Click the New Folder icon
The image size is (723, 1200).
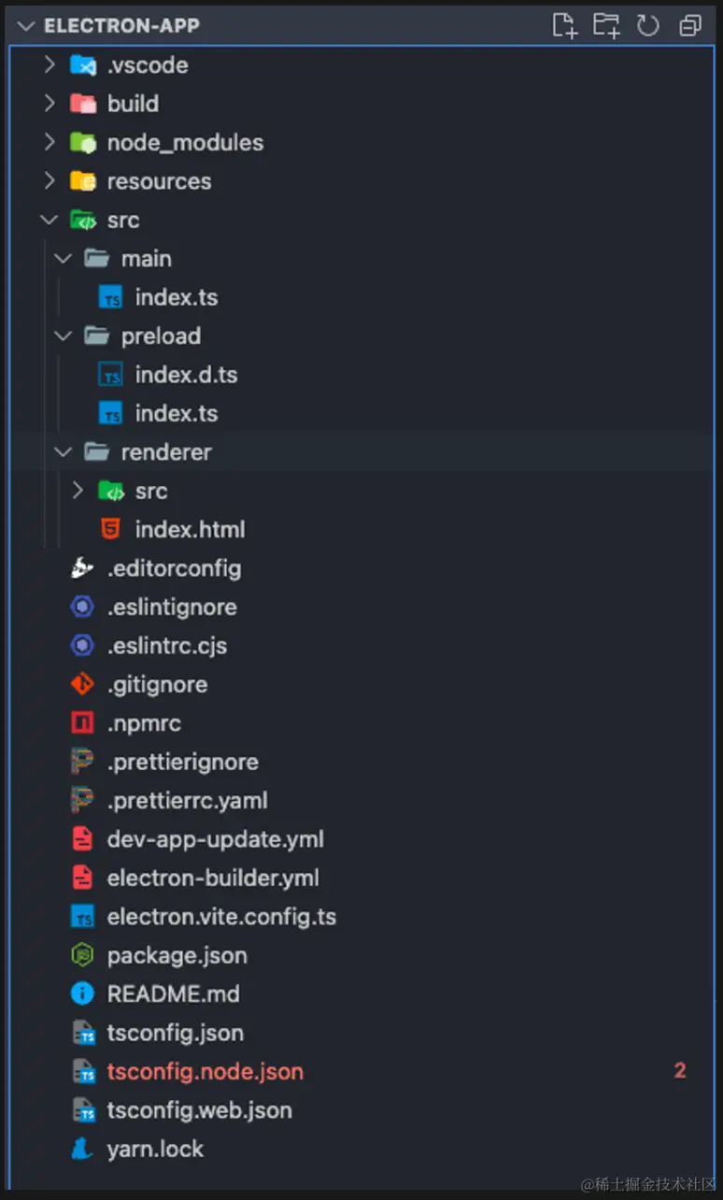(x=606, y=25)
